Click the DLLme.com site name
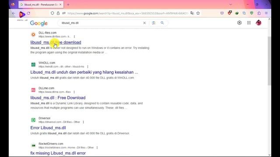The width and height of the screenshot is (280, 157). tap(46, 88)
